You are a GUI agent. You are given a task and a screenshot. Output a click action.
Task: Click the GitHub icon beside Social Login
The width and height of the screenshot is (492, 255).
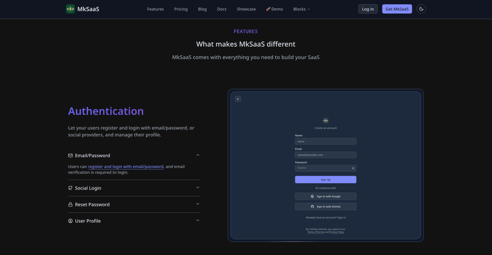tap(70, 188)
